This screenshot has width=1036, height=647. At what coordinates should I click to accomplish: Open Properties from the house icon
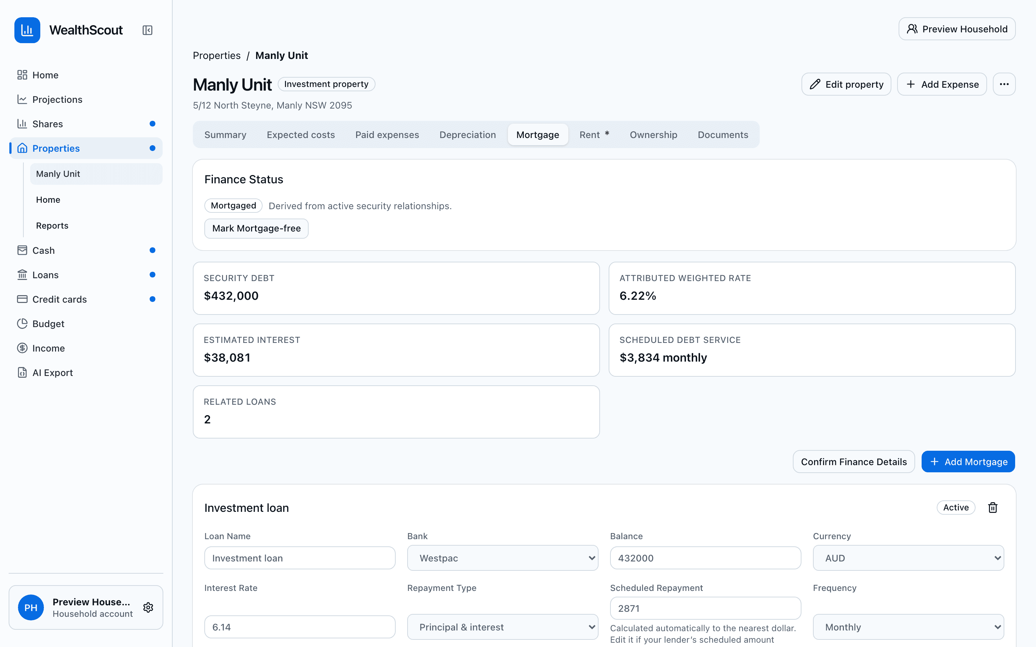tap(22, 148)
